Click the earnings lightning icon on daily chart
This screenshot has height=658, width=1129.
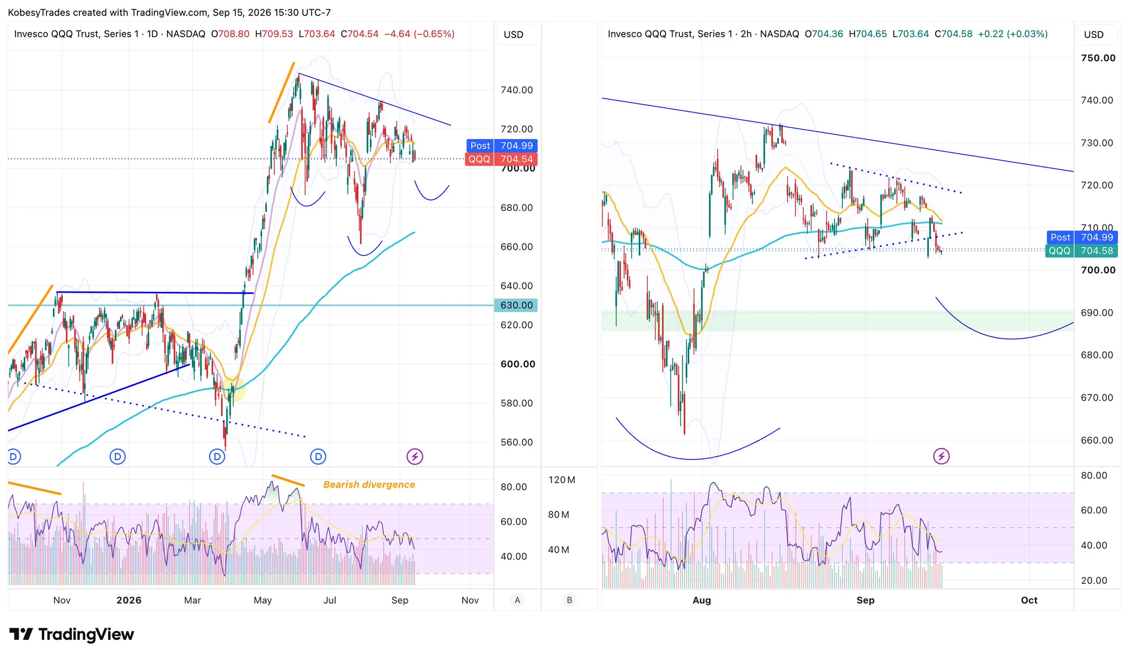(415, 457)
